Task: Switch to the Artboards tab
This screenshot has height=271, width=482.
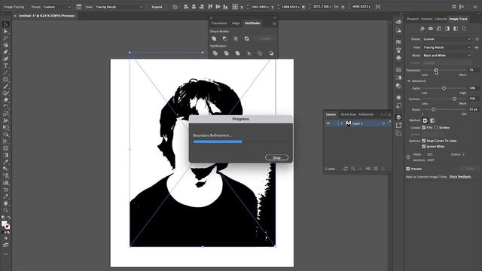Action: [x=366, y=114]
